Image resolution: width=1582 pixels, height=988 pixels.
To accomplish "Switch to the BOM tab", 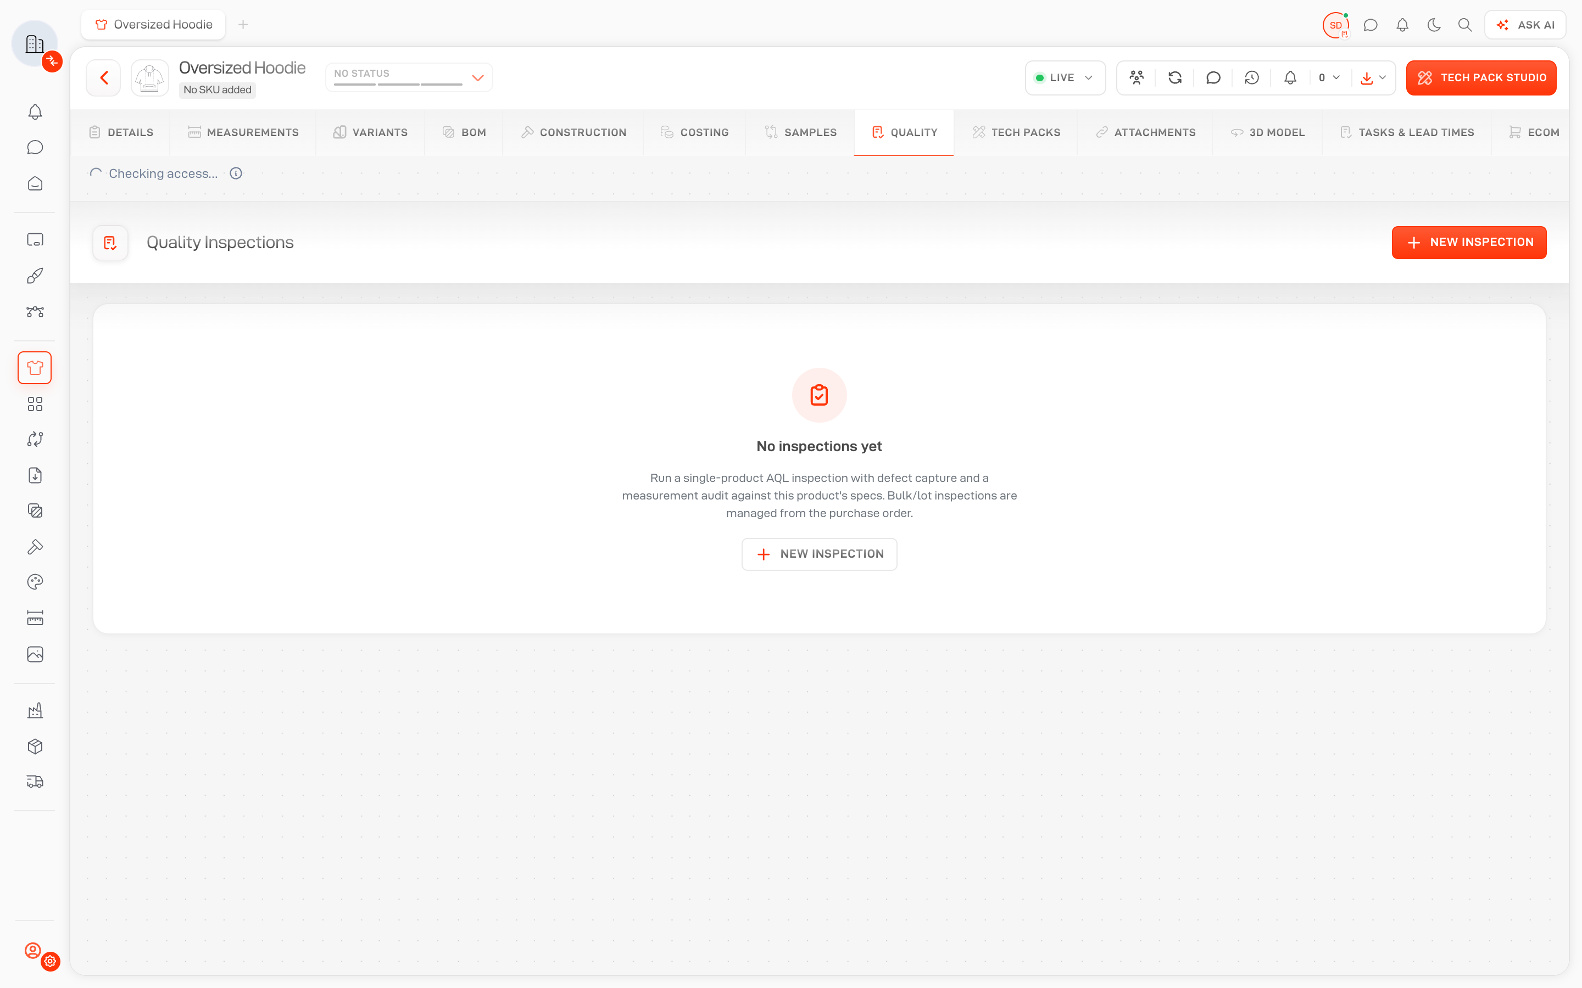I will click(x=464, y=133).
